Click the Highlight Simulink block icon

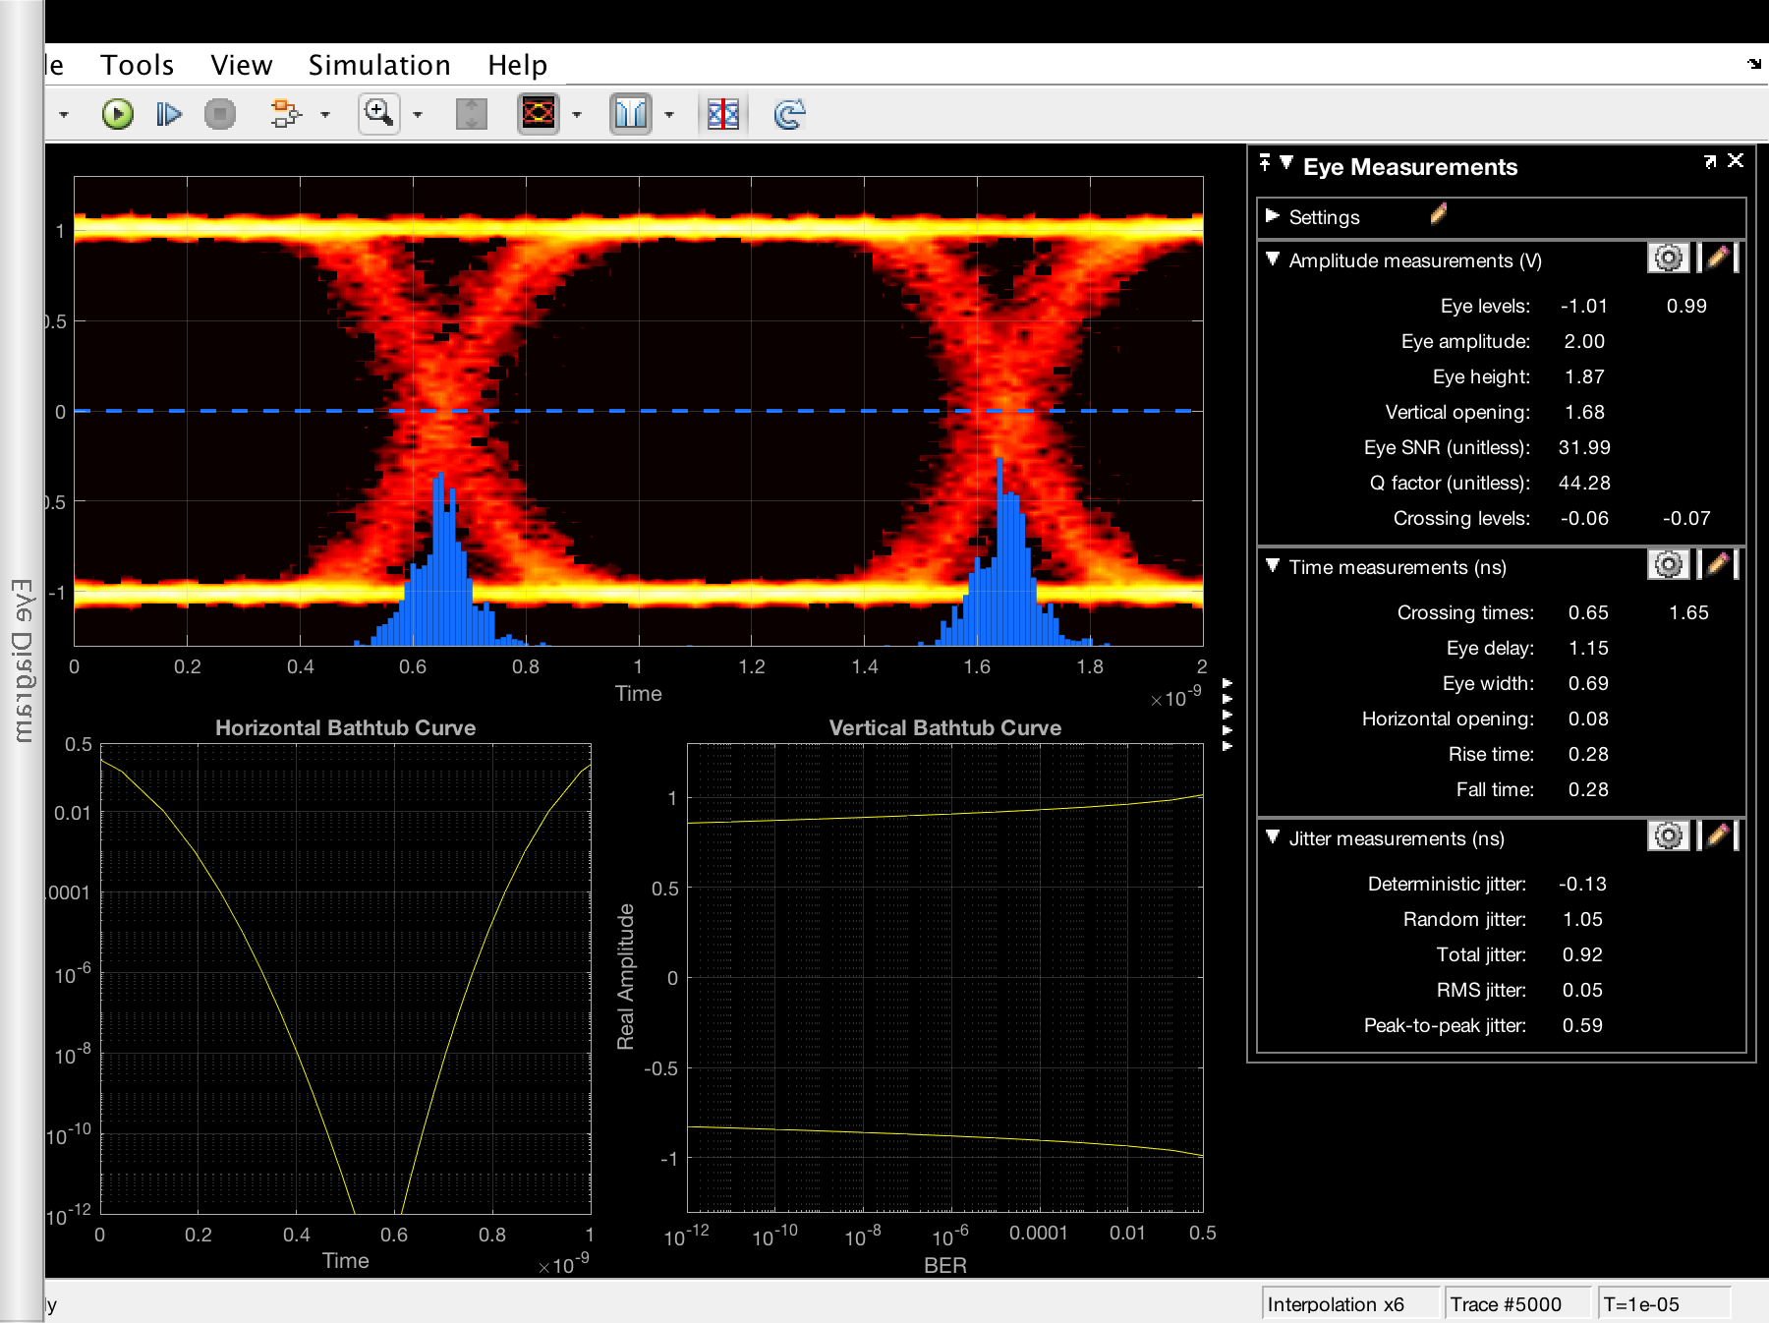click(x=285, y=114)
